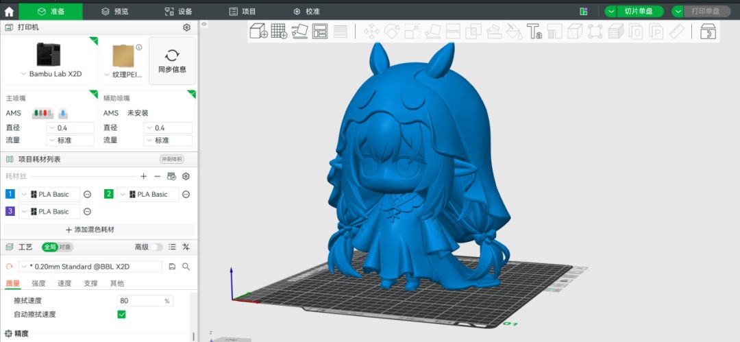Uncheck the 自动擦拭速度 checkbox
This screenshot has height=342, width=740.
pos(122,314)
